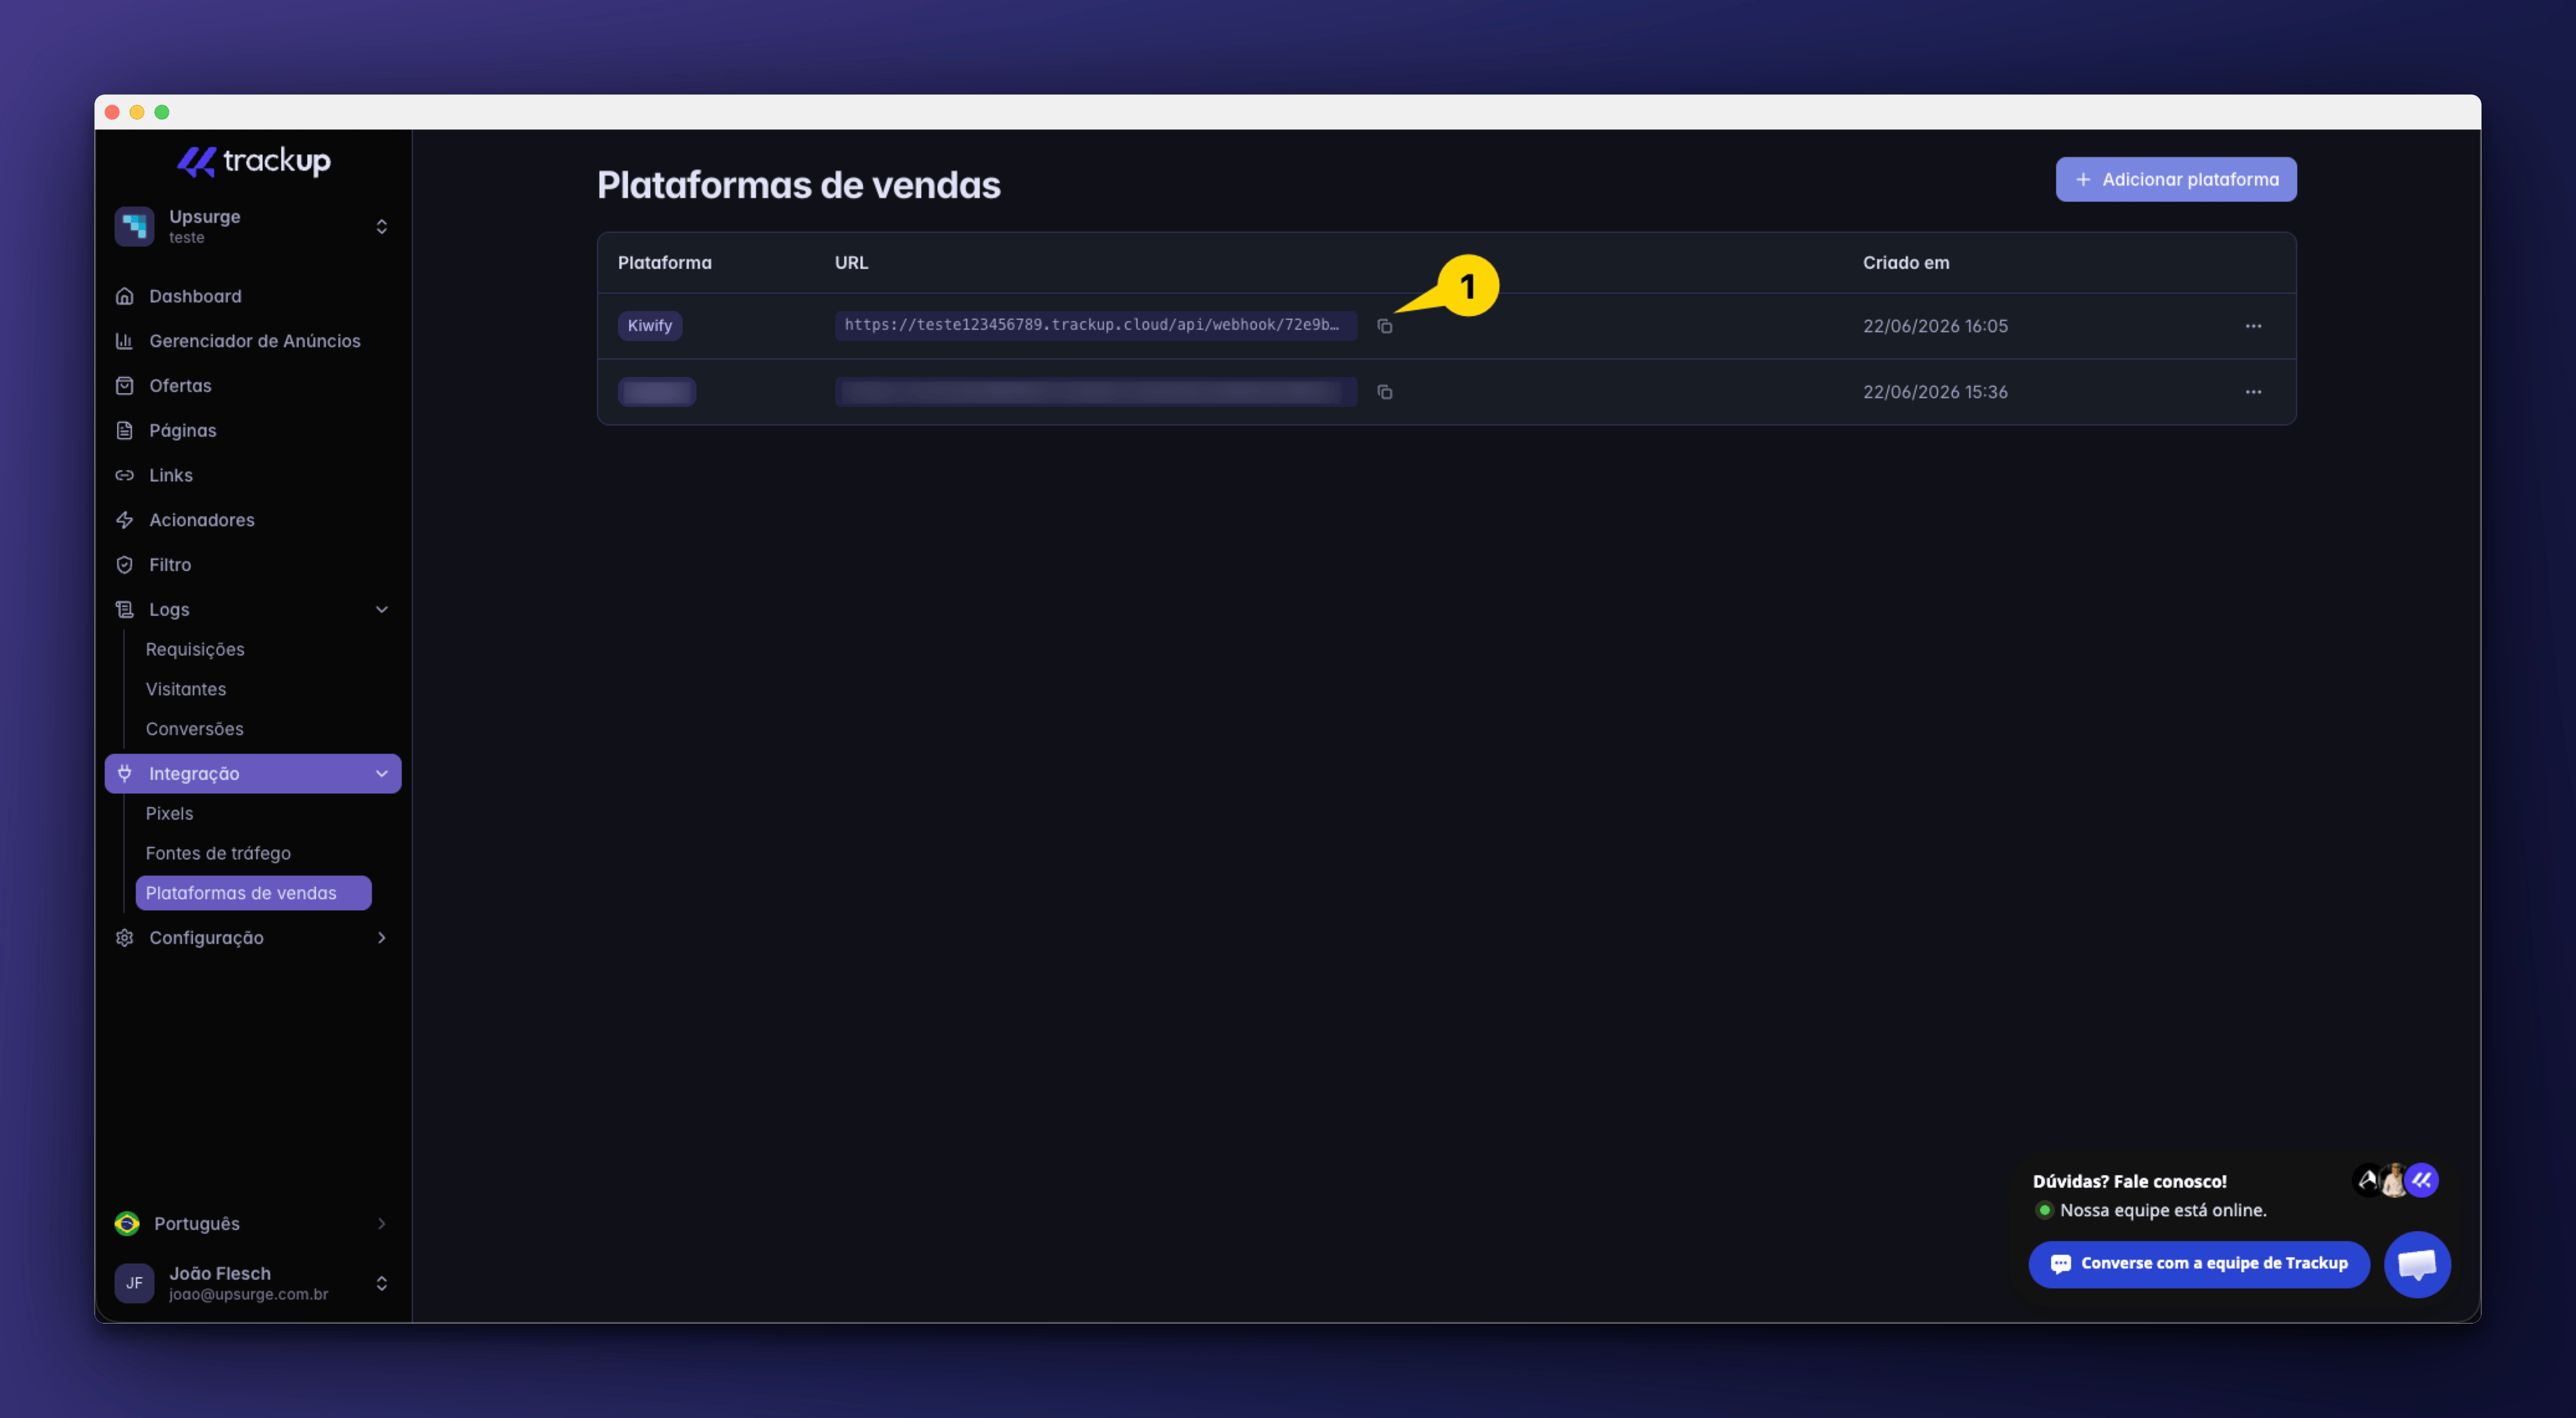Click joao@upsurge.com.br email text

tap(248, 1295)
